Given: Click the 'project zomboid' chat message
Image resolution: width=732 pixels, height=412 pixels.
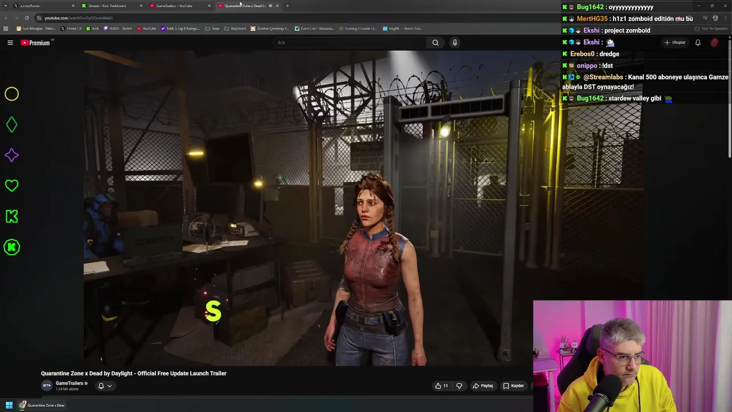Looking at the screenshot, I should pyautogui.click(x=606, y=30).
